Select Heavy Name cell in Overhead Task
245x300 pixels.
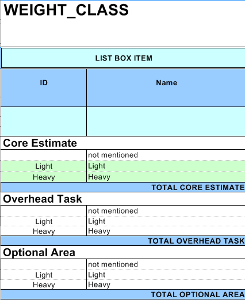(x=166, y=231)
